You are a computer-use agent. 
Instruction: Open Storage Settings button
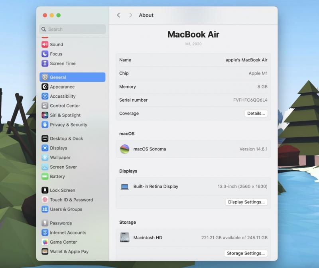pos(246,253)
